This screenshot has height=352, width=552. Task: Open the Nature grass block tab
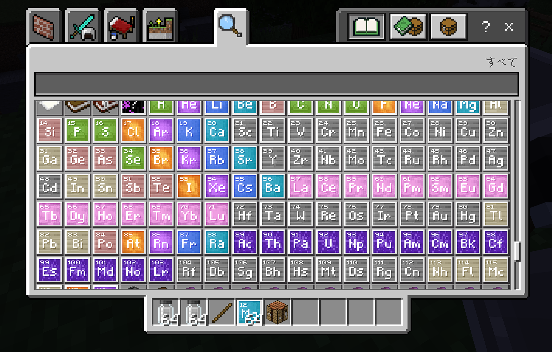[160, 26]
